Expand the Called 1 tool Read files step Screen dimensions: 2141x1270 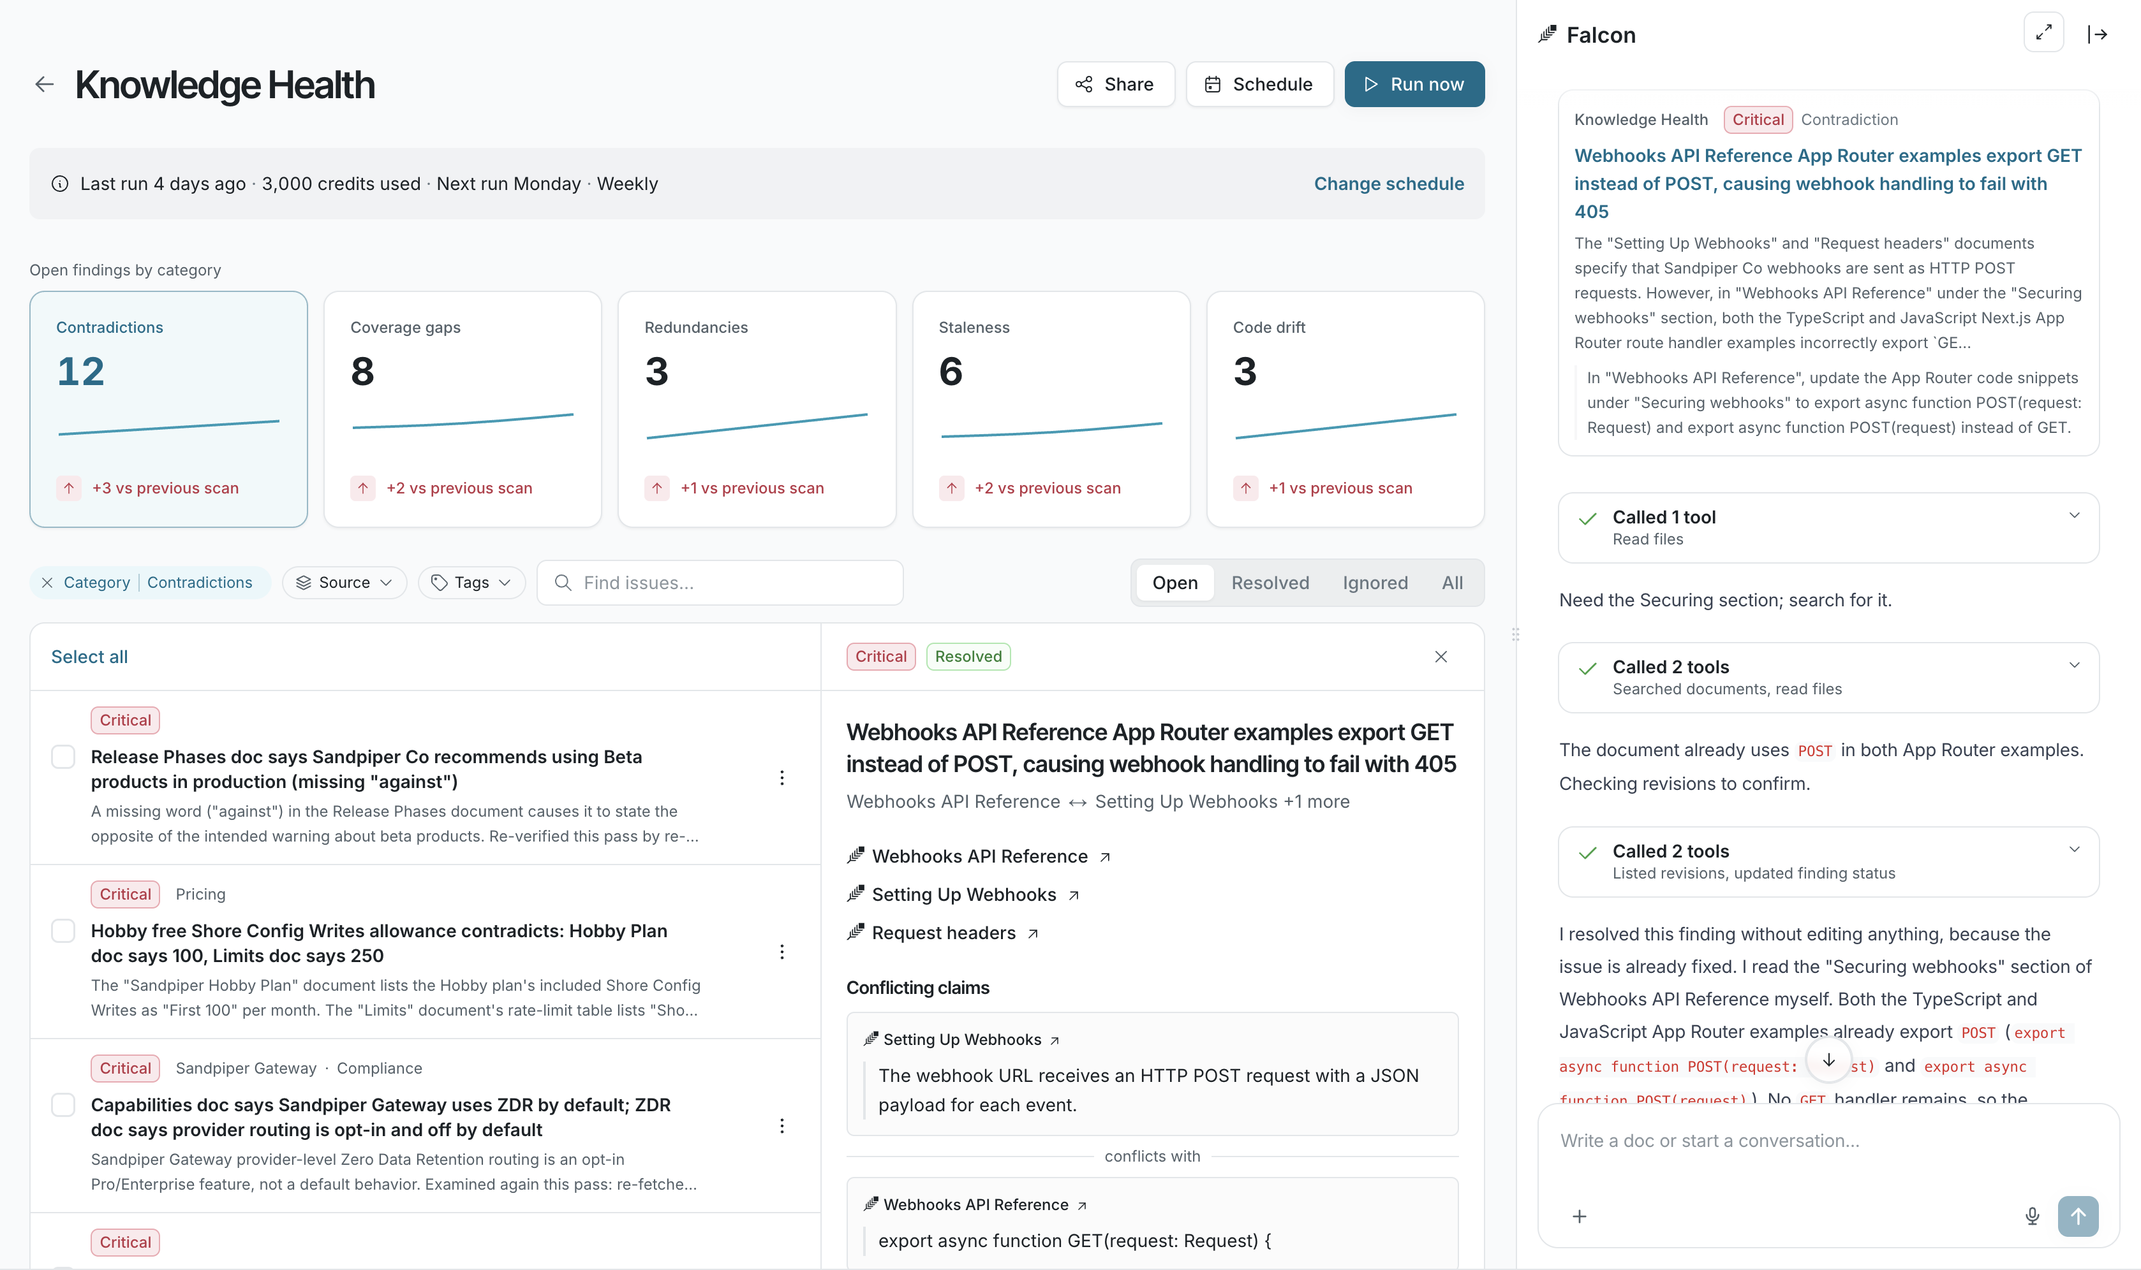[1828, 528]
